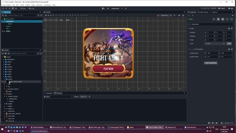The width and height of the screenshot is (236, 133).
Task: Collapse all folders in Assets panel
Action: point(38,53)
